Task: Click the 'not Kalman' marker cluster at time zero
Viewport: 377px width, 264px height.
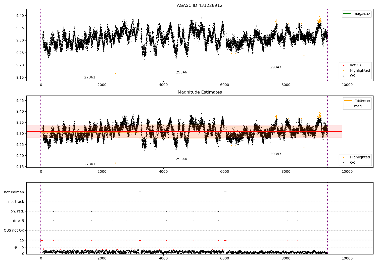Action: (x=42, y=192)
